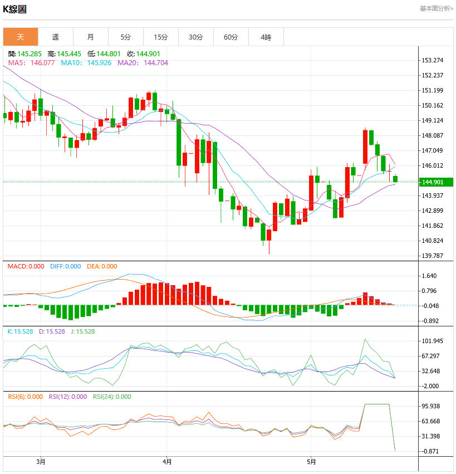This screenshot has width=456, height=474.
Task: Click the MACD:0.000 label
Action: click(x=26, y=266)
